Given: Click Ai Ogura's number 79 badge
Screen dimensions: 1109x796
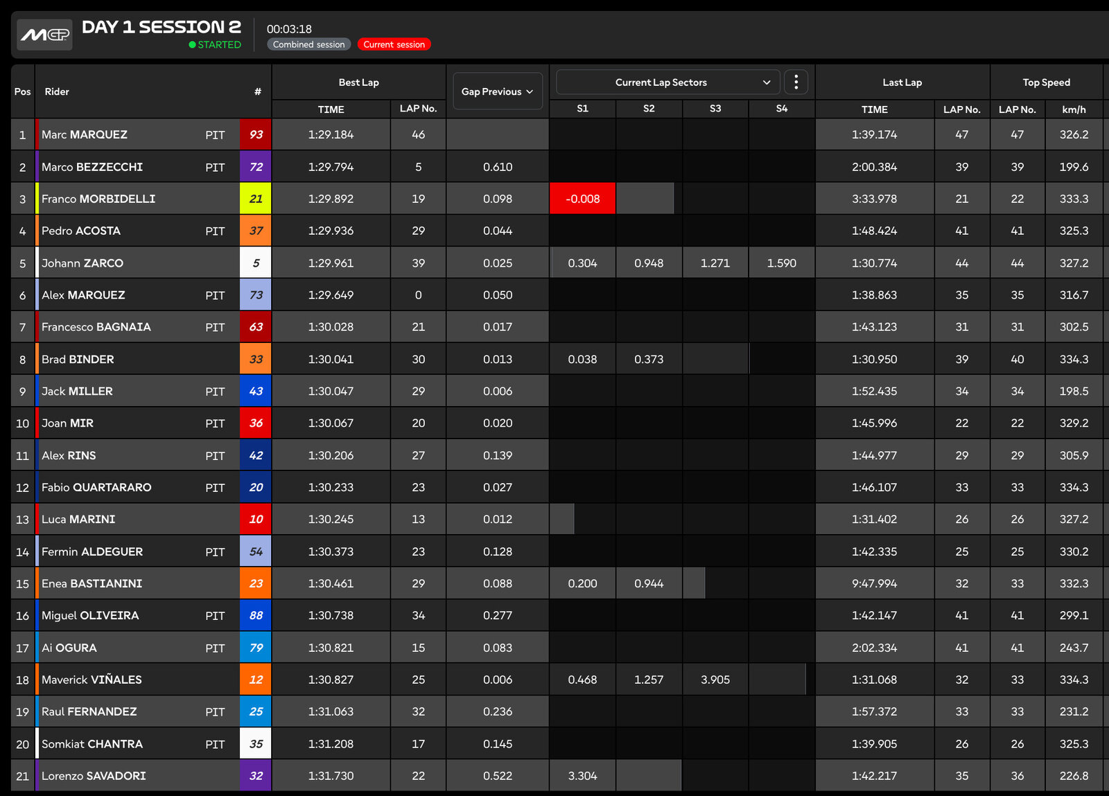Looking at the screenshot, I should pyautogui.click(x=256, y=648).
